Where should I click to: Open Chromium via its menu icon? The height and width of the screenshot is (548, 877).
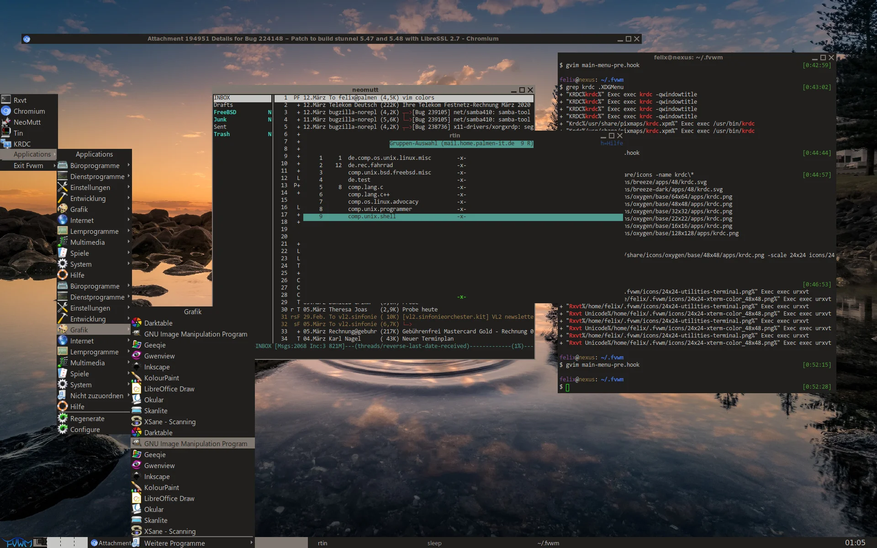pyautogui.click(x=6, y=111)
